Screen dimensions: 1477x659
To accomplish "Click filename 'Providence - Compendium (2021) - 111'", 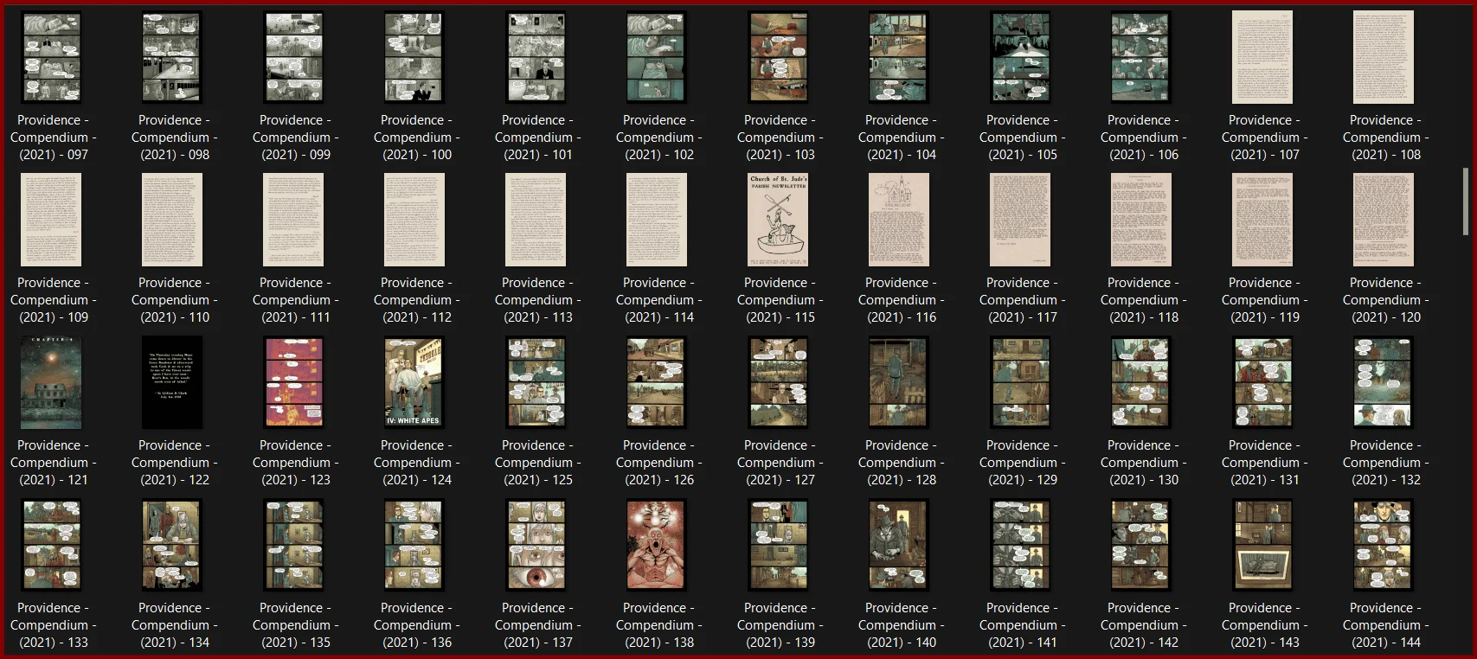I will pyautogui.click(x=295, y=300).
